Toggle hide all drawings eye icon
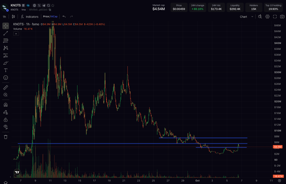The width and height of the screenshot is (286, 184). coord(5,127)
